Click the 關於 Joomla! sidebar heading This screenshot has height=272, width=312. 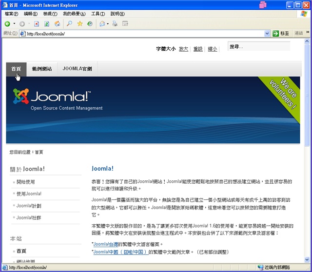click(27, 169)
